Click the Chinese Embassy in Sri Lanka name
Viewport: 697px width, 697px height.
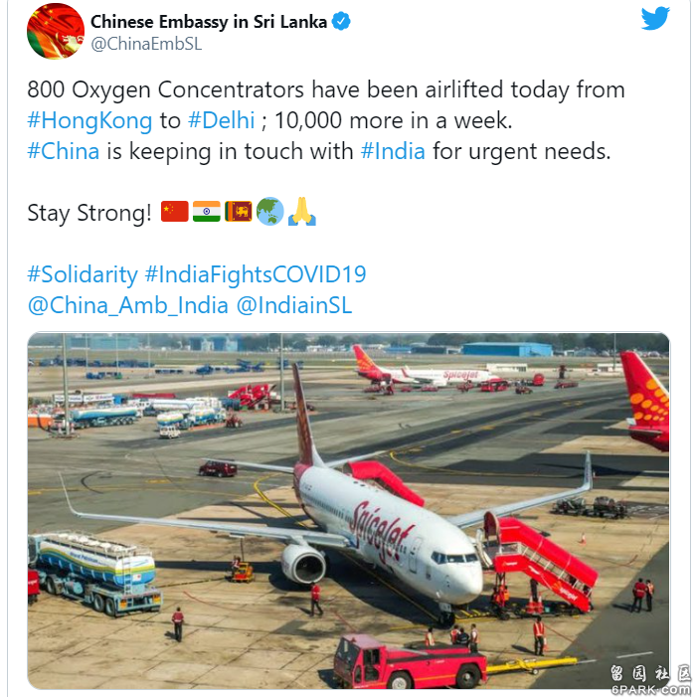click(x=209, y=22)
